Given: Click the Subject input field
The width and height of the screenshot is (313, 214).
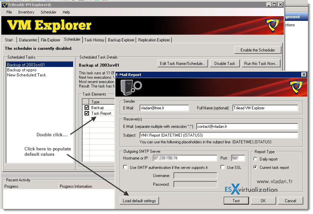Looking at the screenshot, I should 219,135.
